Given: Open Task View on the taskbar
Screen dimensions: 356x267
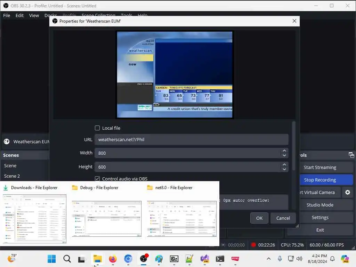Looking at the screenshot, I should (81, 259).
